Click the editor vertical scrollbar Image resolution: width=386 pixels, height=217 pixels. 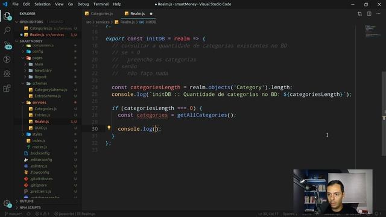384,113
